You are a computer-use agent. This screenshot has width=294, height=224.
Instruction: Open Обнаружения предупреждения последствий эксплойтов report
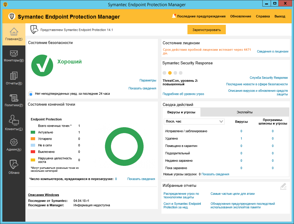pyautogui.click(x=243, y=205)
